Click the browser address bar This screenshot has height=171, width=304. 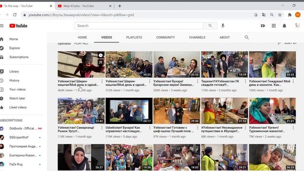click(136, 15)
